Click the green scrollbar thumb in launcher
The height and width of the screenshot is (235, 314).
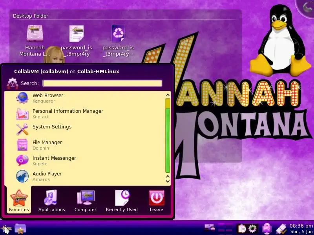coord(168,140)
